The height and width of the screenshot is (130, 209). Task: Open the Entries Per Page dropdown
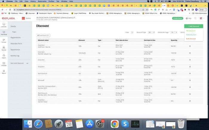(x=174, y=32)
